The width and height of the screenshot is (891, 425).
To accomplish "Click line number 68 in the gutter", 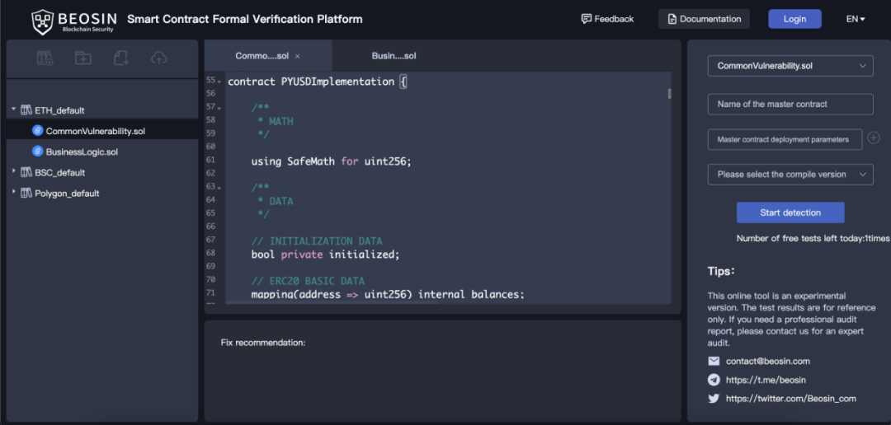I will (211, 253).
